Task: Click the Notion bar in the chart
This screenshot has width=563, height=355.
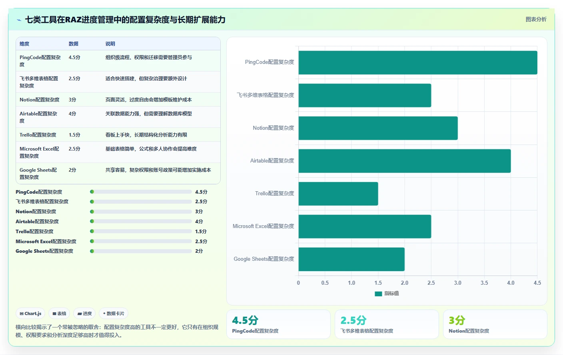Action: pyautogui.click(x=378, y=128)
